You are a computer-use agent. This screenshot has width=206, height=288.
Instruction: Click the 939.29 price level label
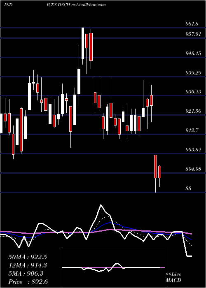(x=193, y=72)
